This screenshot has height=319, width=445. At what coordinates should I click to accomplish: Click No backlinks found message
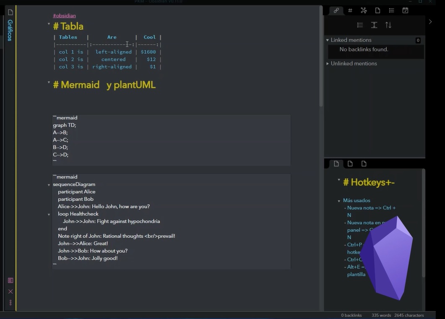[364, 49]
